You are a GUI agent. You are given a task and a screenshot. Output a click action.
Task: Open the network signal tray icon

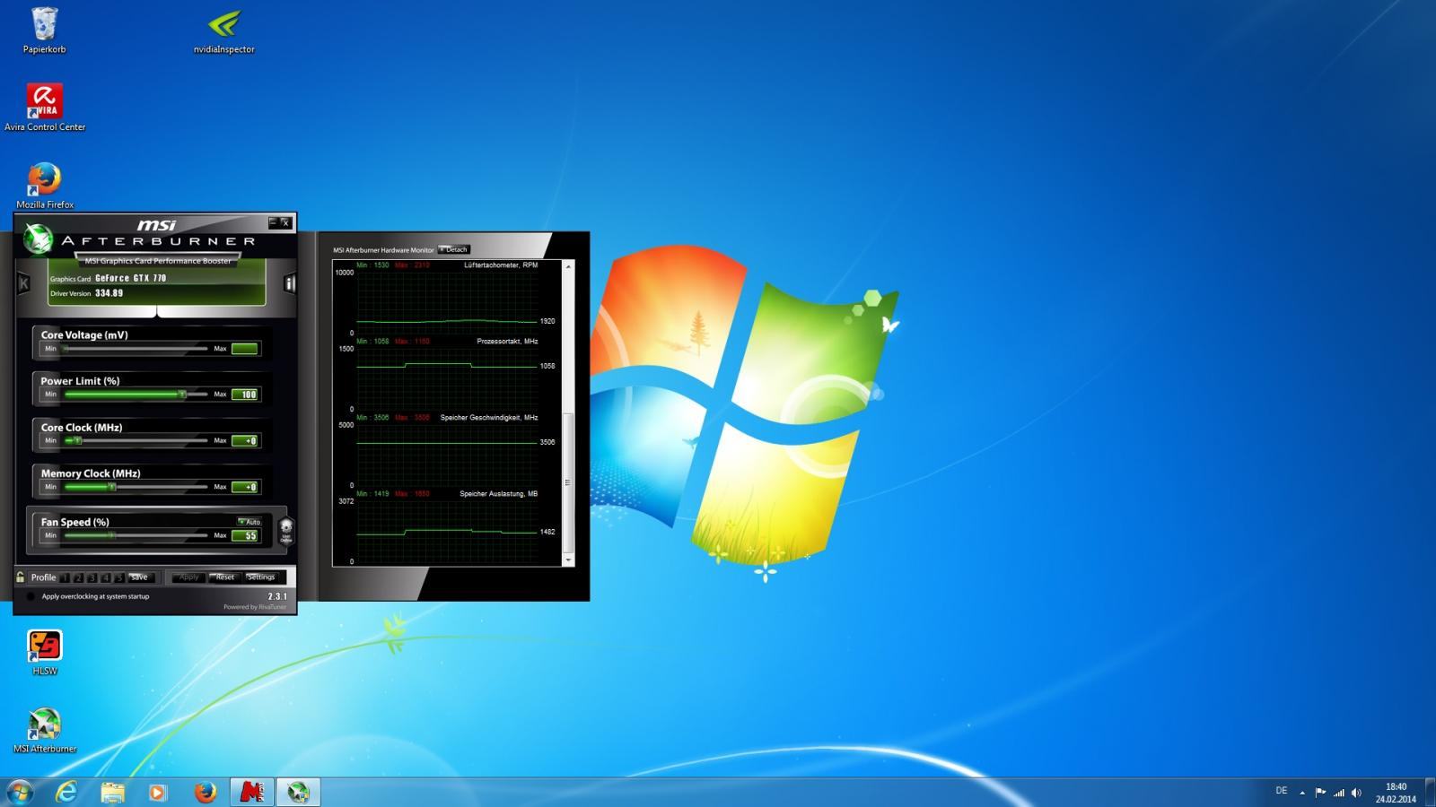pyautogui.click(x=1338, y=793)
